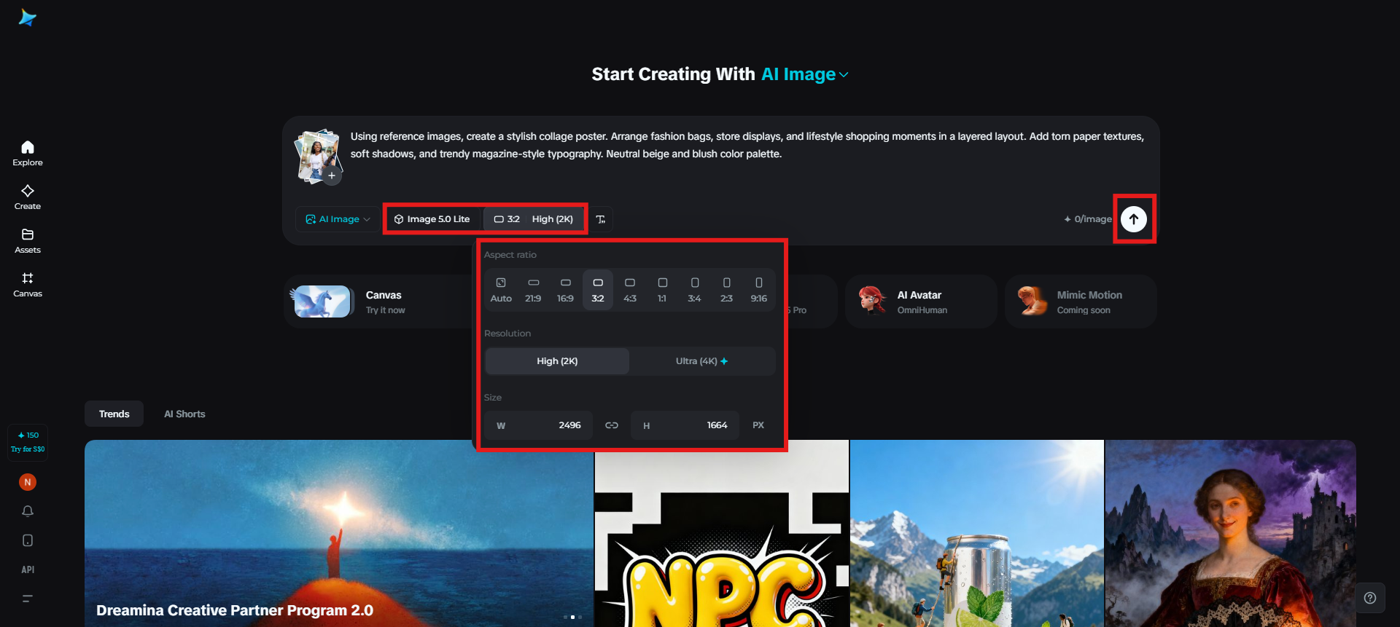Add another reference image with plus icon

point(332,176)
